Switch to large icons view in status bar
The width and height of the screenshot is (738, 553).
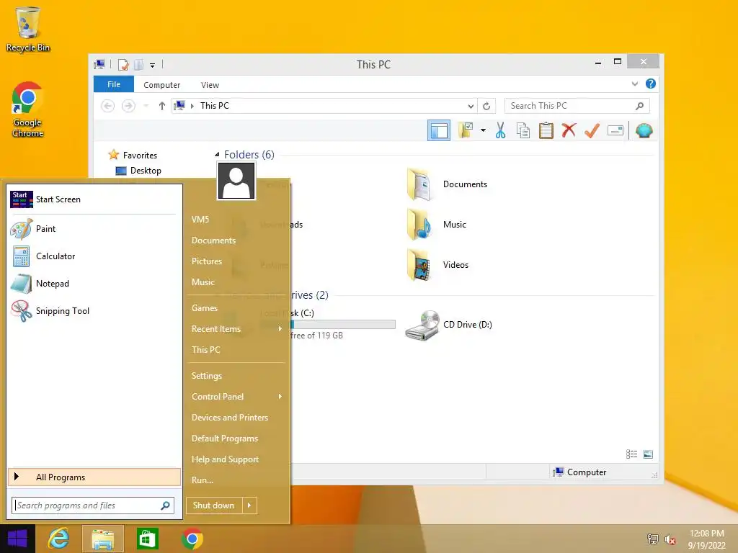[648, 454]
